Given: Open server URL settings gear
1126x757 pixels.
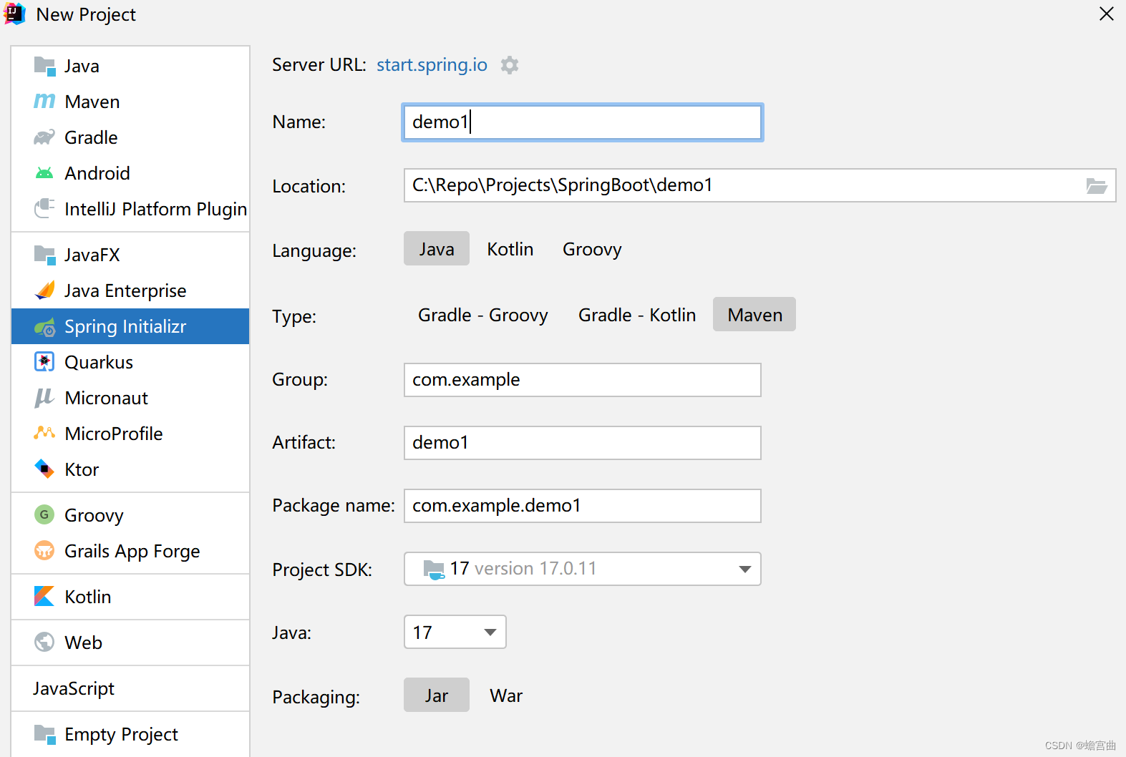Looking at the screenshot, I should click(x=509, y=65).
